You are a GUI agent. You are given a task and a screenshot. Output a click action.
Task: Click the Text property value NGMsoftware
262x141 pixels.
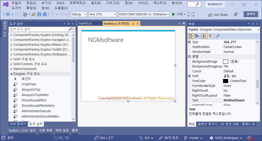(234, 100)
